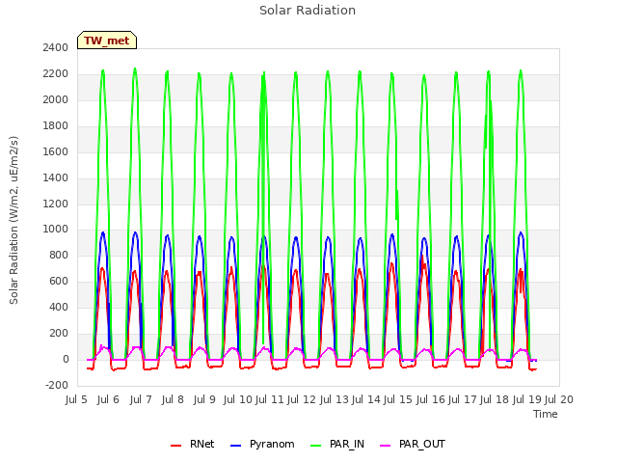This screenshot has width=617, height=463.
Task: Toggle the PAR_IN legend entry
Action: [x=337, y=444]
